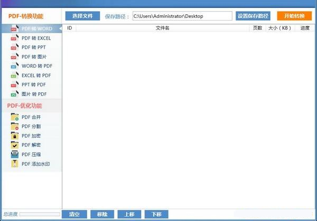
Task: Click the 移除 button
Action: (102, 214)
